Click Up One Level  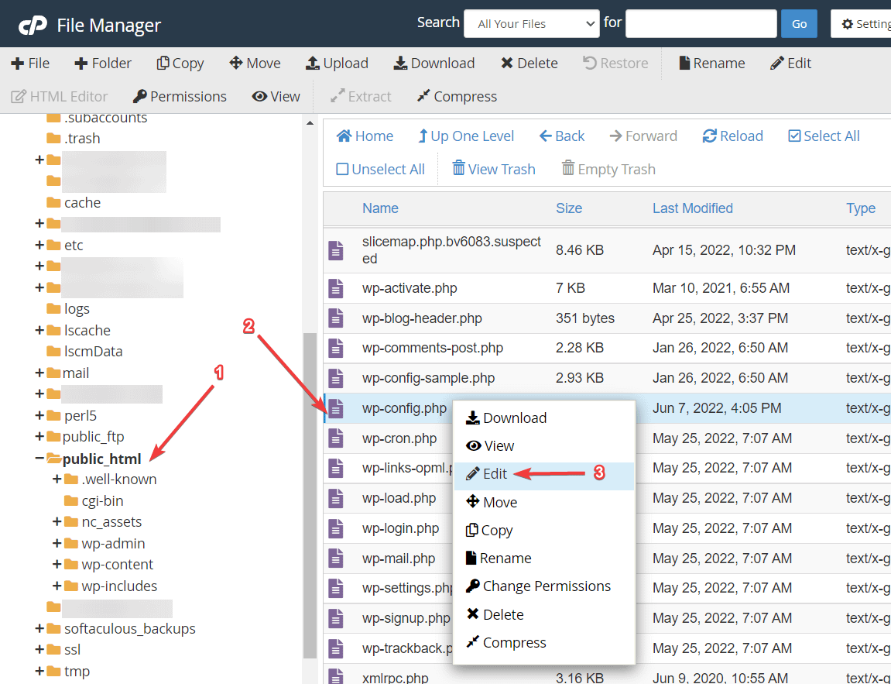coord(466,136)
